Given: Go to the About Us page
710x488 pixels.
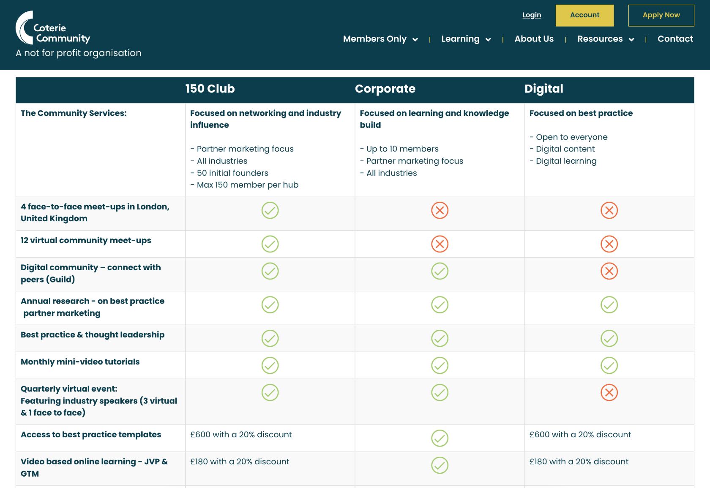Looking at the screenshot, I should click(x=534, y=39).
